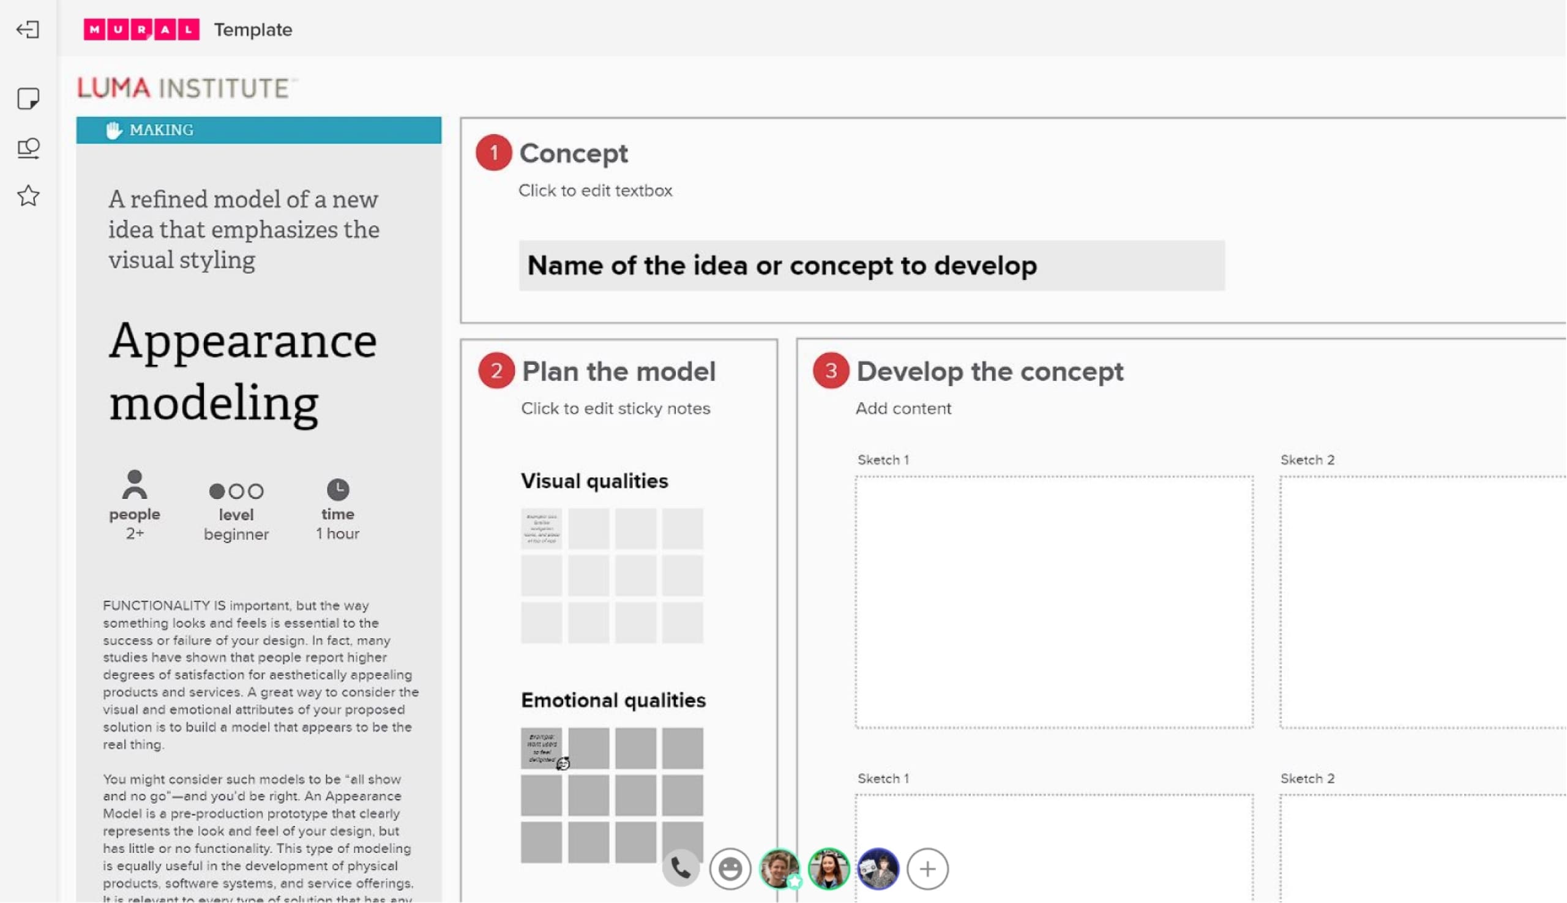
Task: Click the third collaborator avatar with blue ring
Action: tap(877, 869)
